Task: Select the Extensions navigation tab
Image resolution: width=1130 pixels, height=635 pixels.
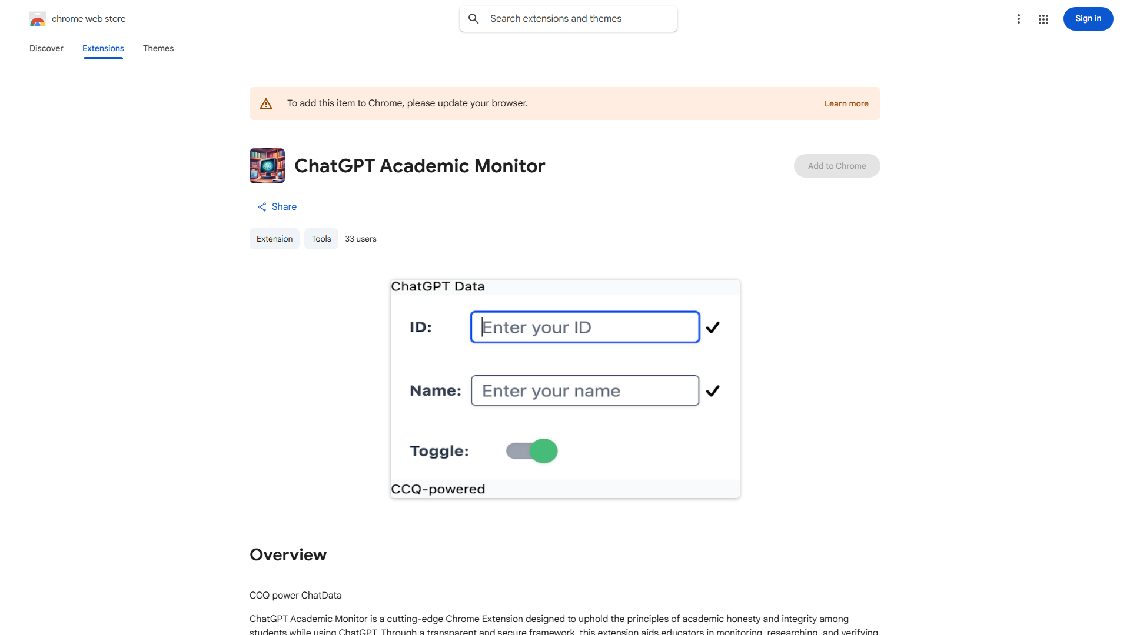Action: tap(102, 48)
